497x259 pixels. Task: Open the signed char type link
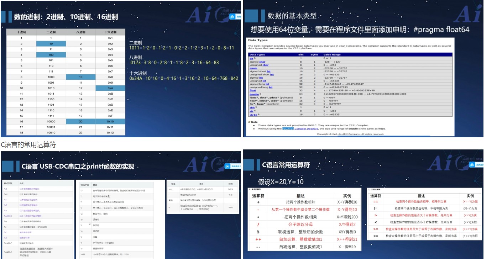tap(262, 62)
